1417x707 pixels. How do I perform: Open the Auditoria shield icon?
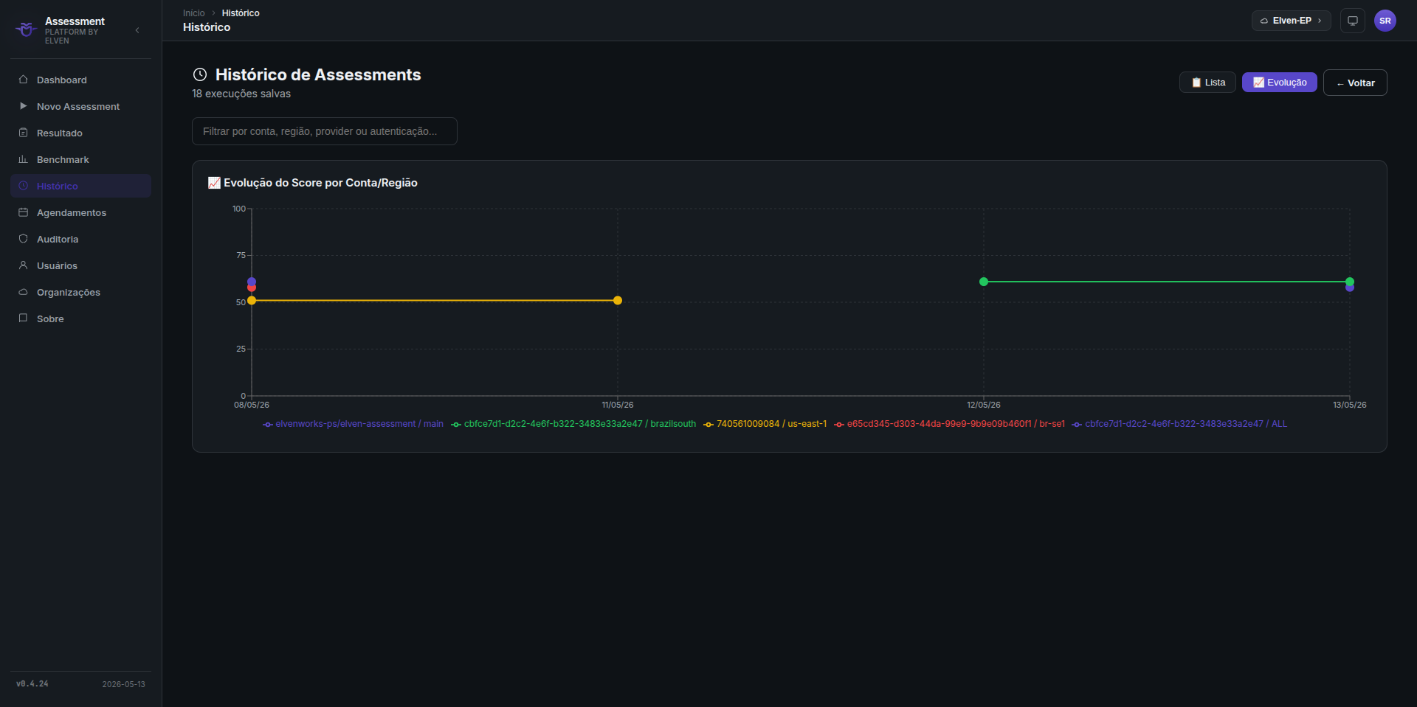click(23, 239)
